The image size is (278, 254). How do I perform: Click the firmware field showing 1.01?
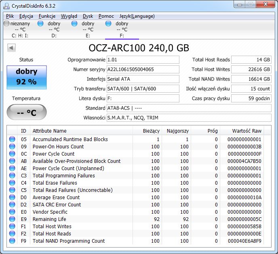143,60
